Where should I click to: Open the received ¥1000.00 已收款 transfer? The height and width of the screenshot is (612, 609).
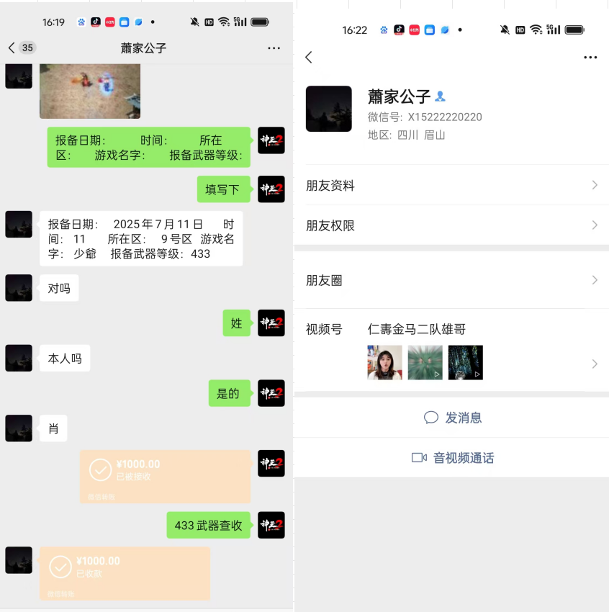(125, 573)
